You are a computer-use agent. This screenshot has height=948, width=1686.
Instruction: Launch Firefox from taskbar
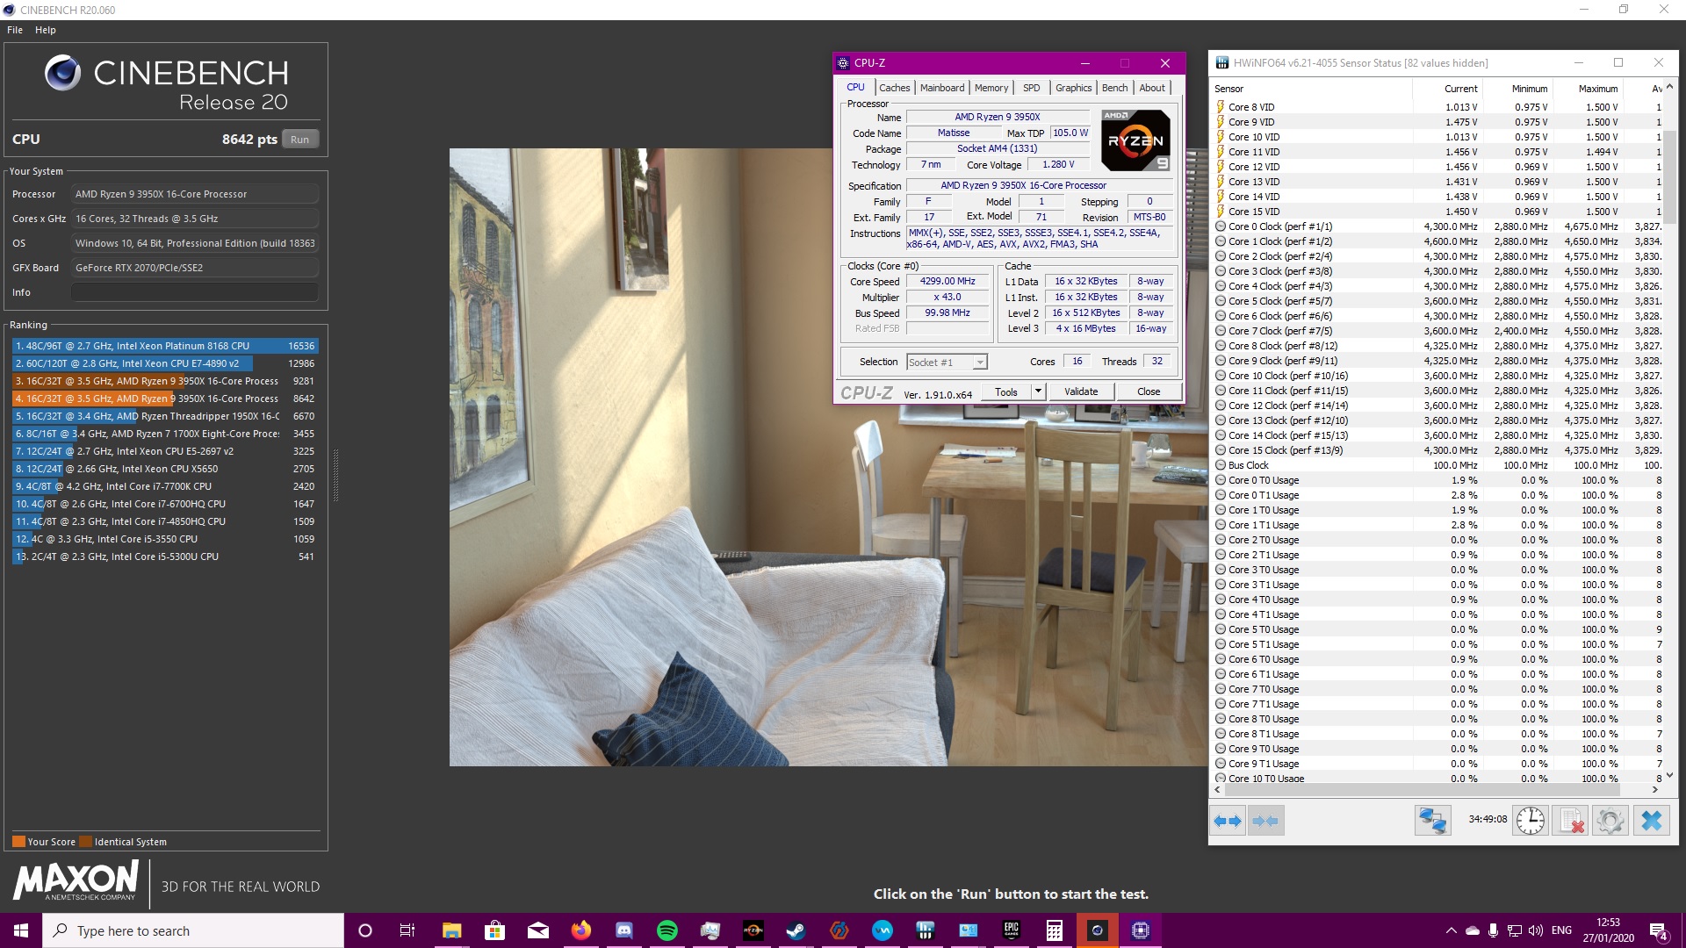(x=580, y=930)
